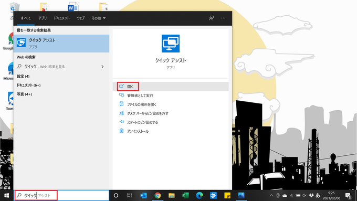
Task: Show hidden system tray icons
Action: (x=271, y=195)
